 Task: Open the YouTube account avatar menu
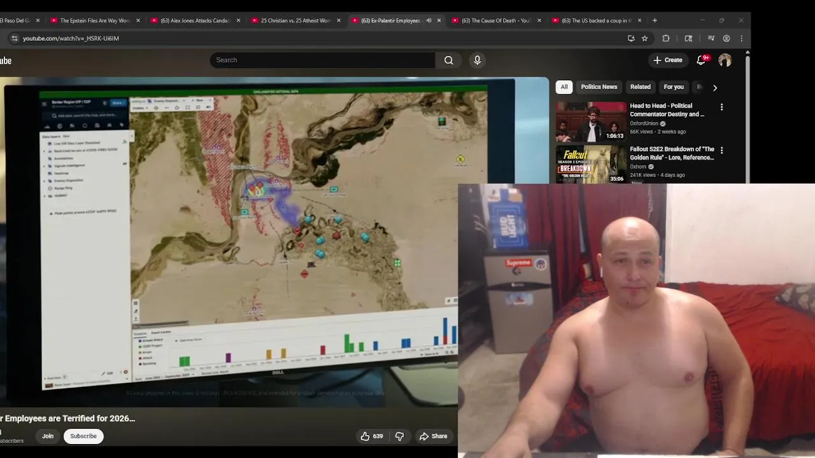[x=725, y=60]
